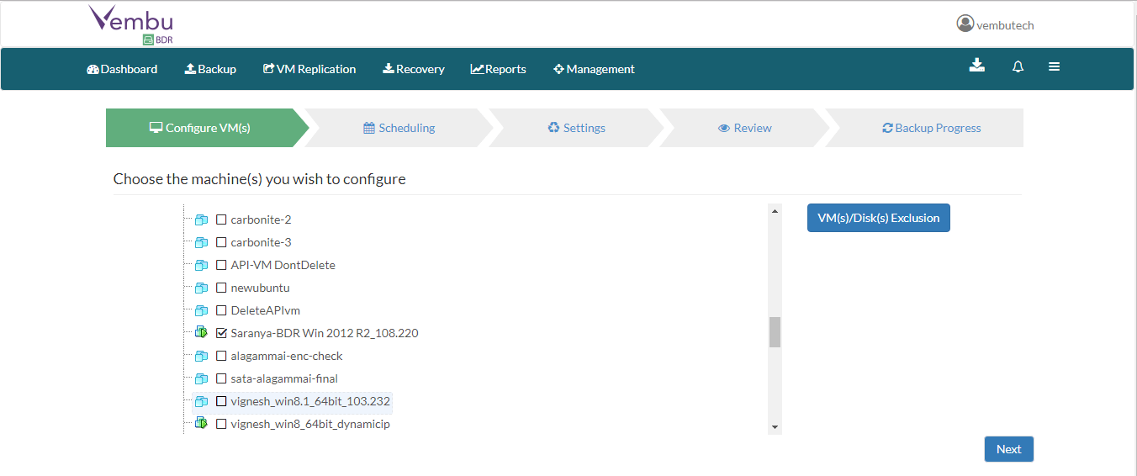Select the Saranya-BDR Win 2012 R2_108.220 label
Screen dimensions: 1137x476
(325, 333)
